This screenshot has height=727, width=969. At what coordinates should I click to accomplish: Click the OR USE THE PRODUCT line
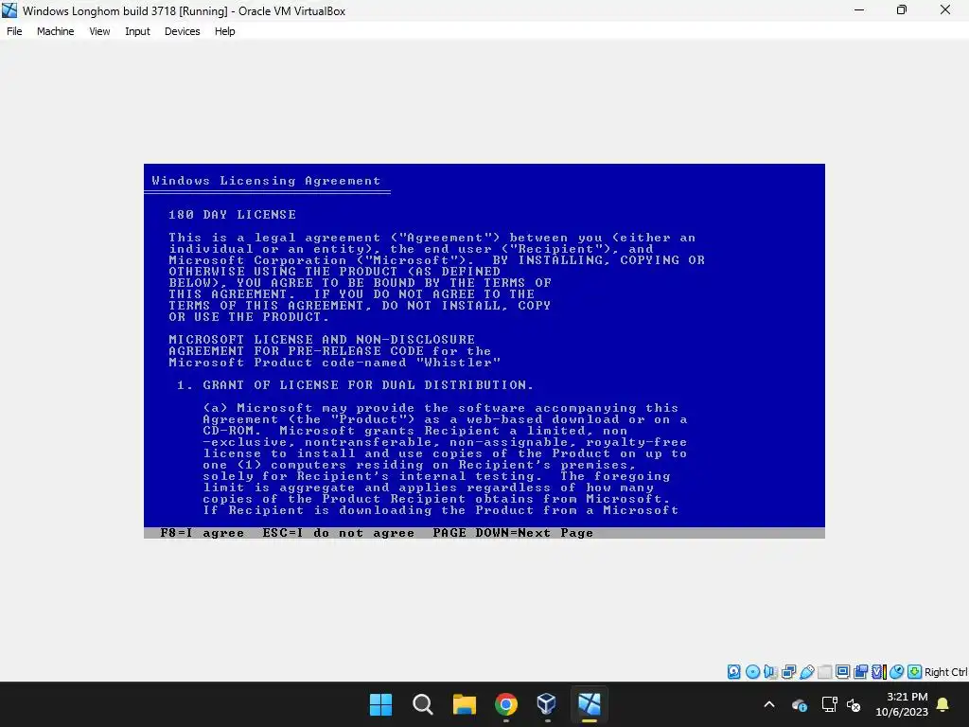(x=249, y=316)
